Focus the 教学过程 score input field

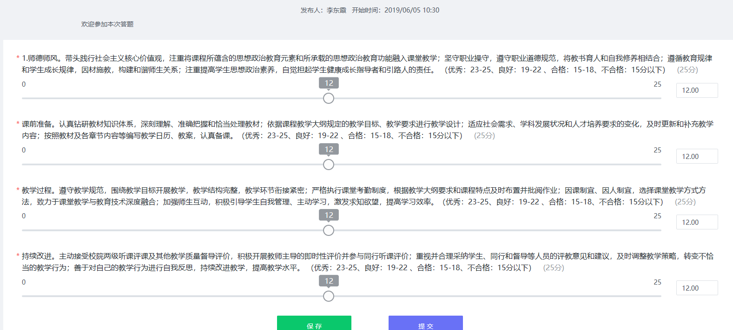[x=697, y=222]
